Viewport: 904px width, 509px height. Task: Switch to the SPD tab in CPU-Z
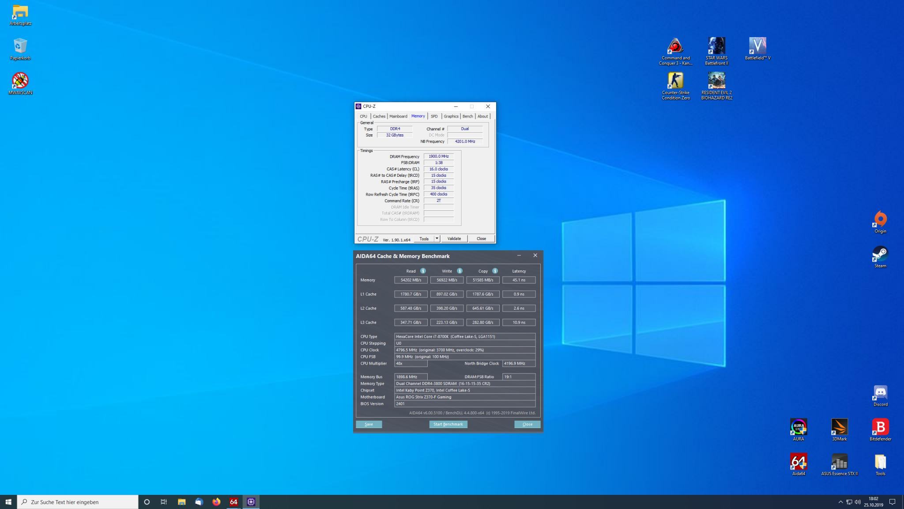tap(434, 116)
